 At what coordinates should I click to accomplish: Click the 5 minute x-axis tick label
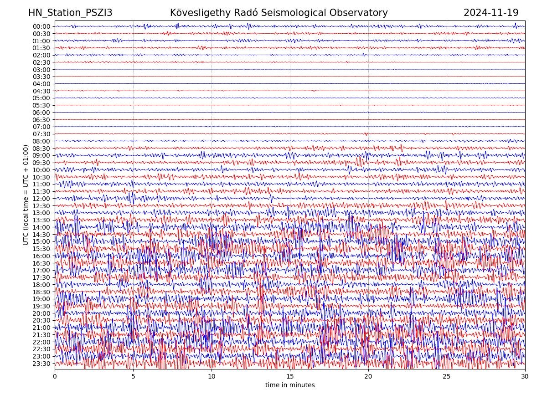click(133, 377)
